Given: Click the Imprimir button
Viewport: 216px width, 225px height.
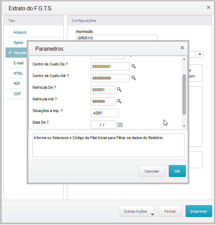Looking at the screenshot, I should pos(199,211).
